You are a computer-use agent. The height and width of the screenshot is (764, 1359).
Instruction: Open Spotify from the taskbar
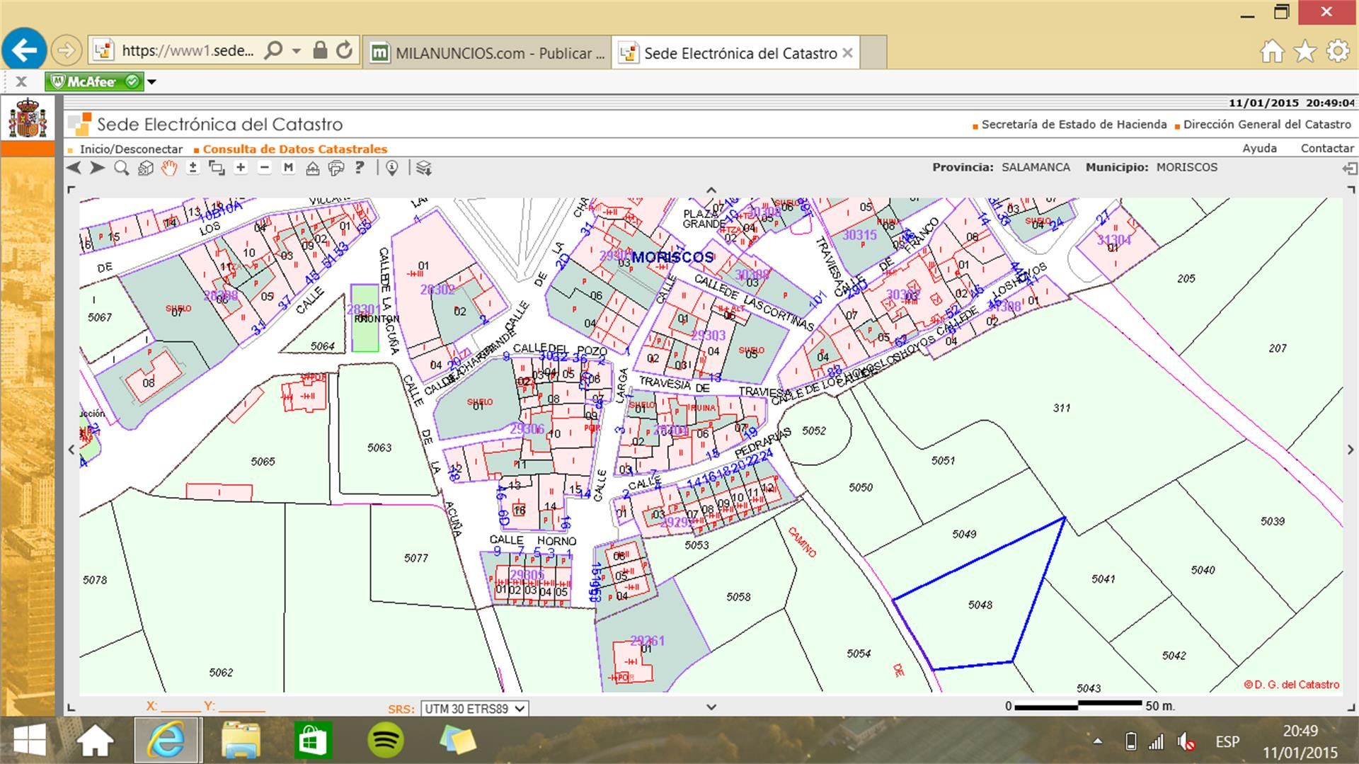coord(386,741)
